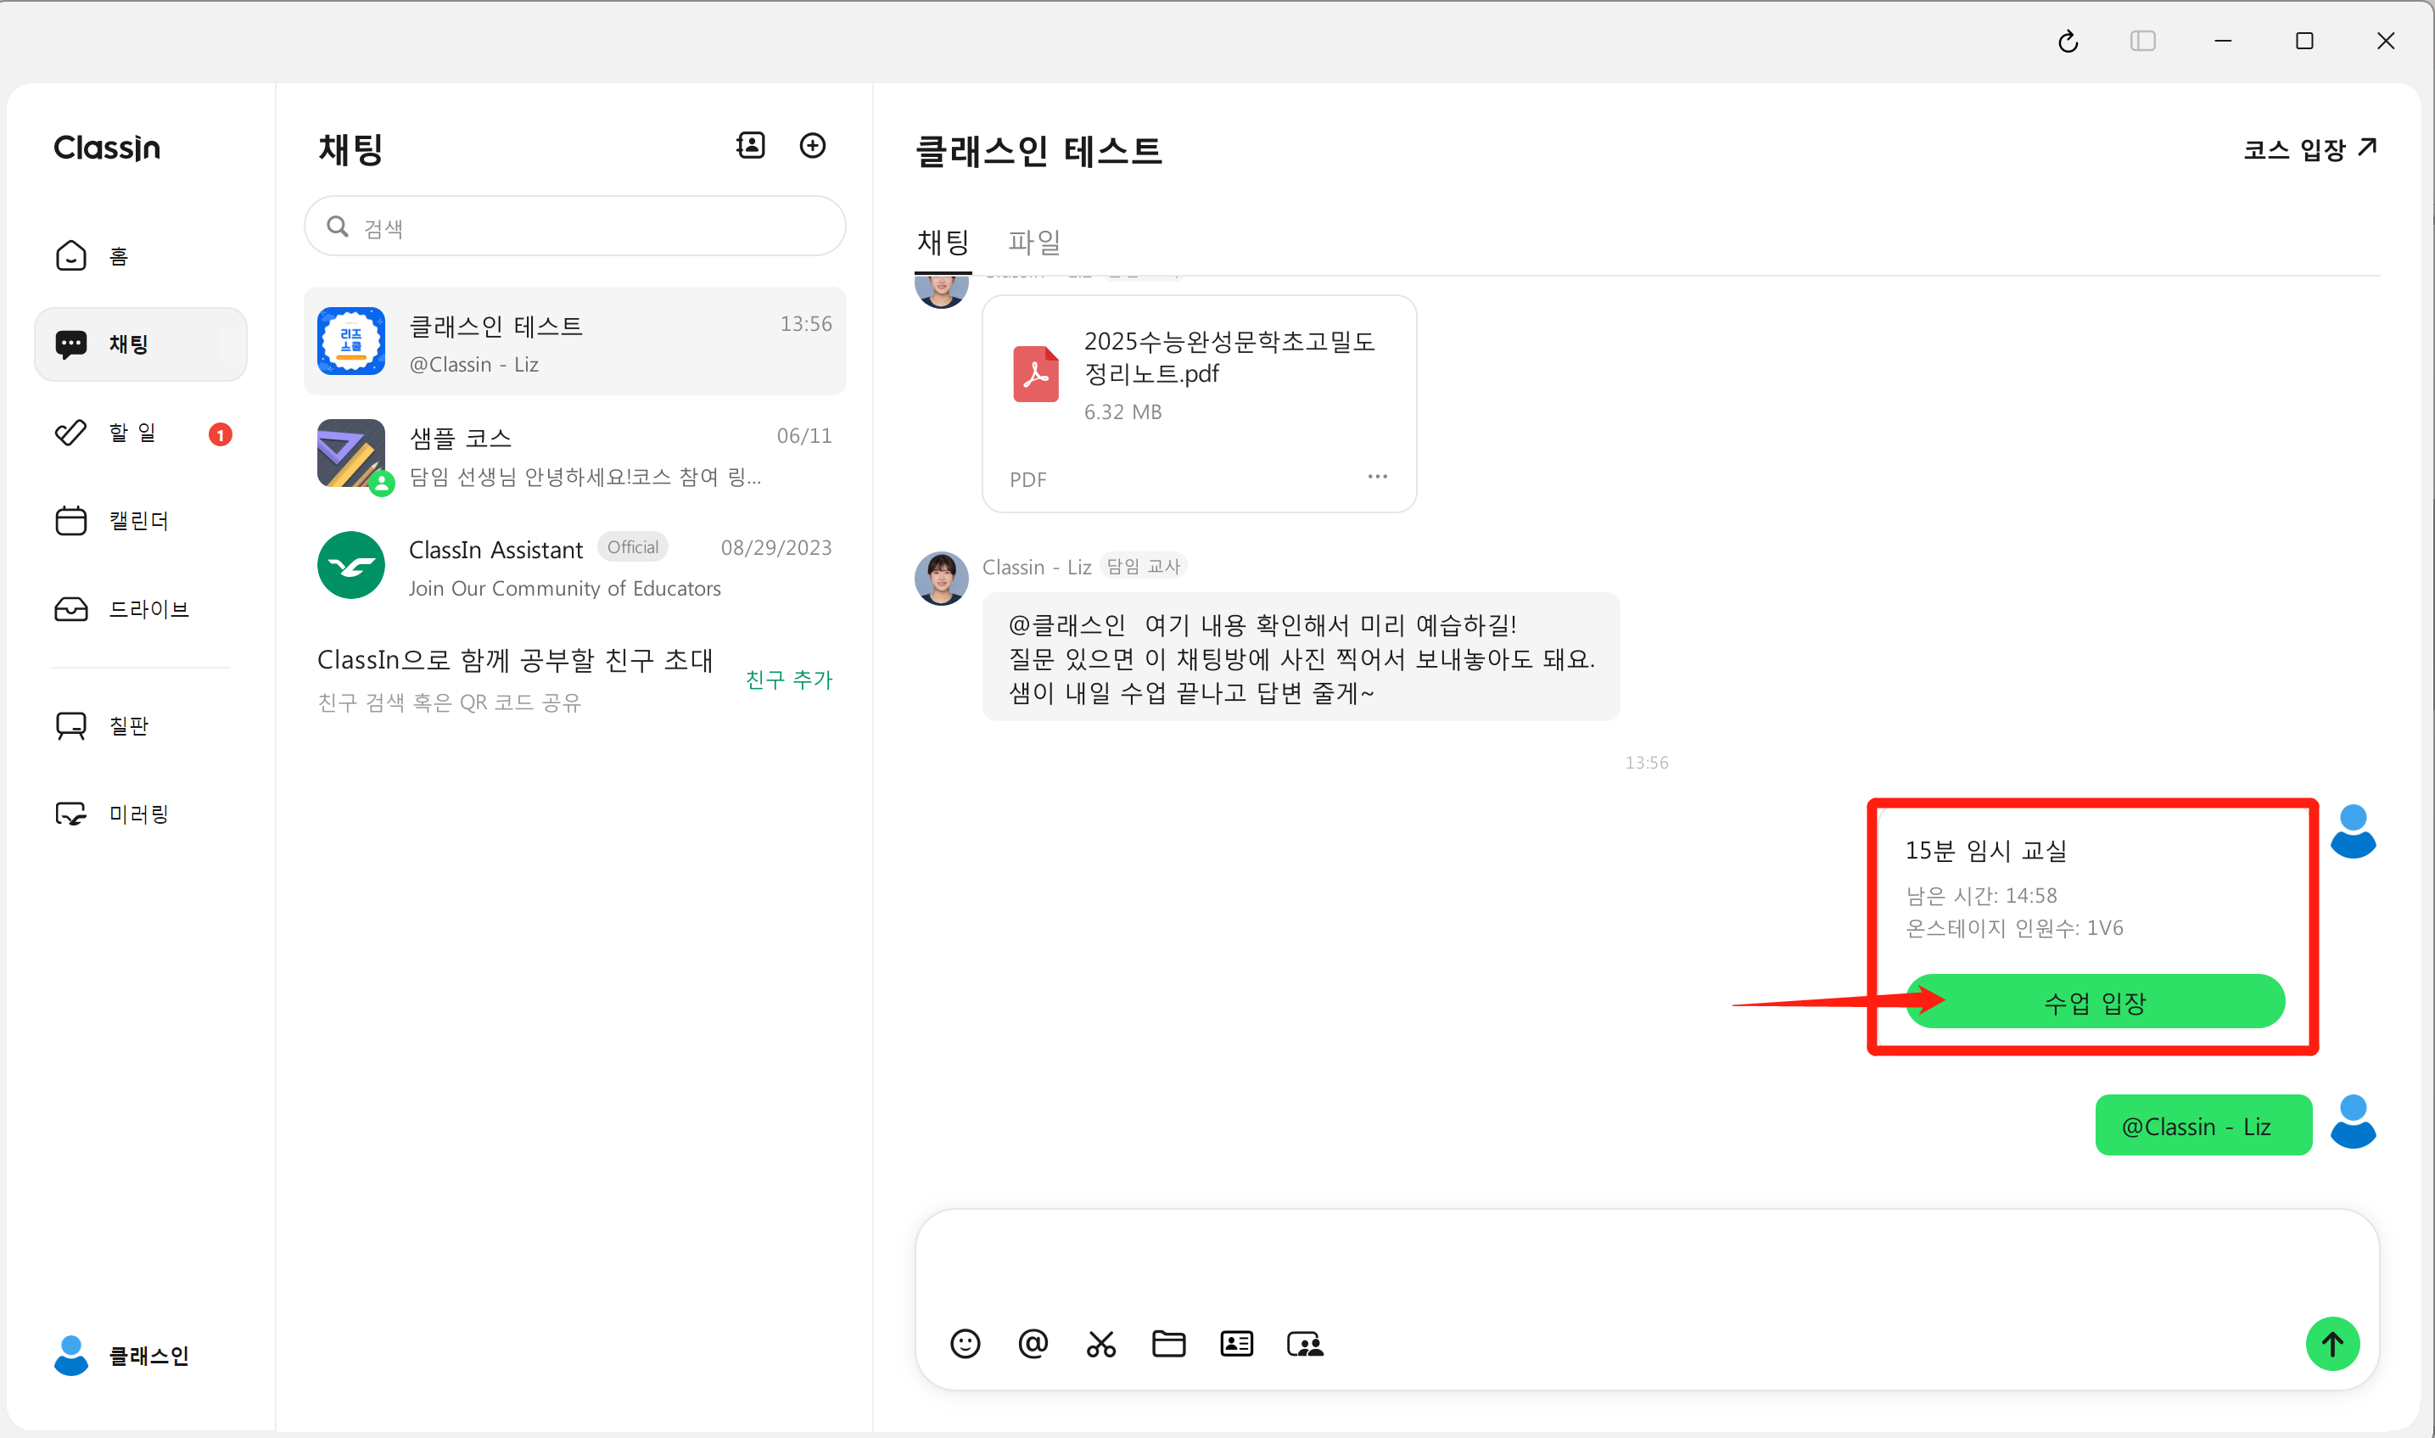2435x1438 pixels.
Task: Open the 샘플 코스 conversation row
Action: [574, 454]
